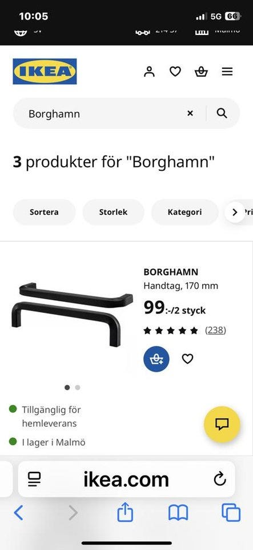Select second product image dot
253x550 pixels.
[x=78, y=387]
